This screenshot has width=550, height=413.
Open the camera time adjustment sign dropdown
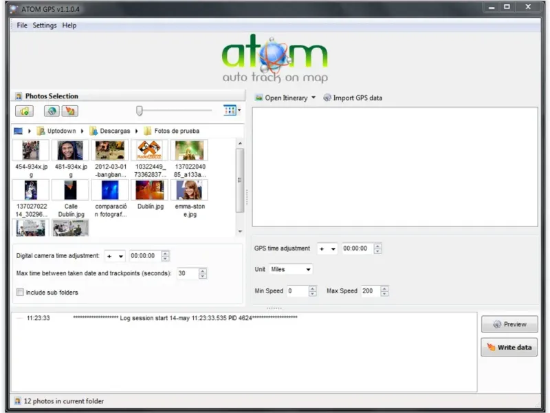(x=115, y=256)
